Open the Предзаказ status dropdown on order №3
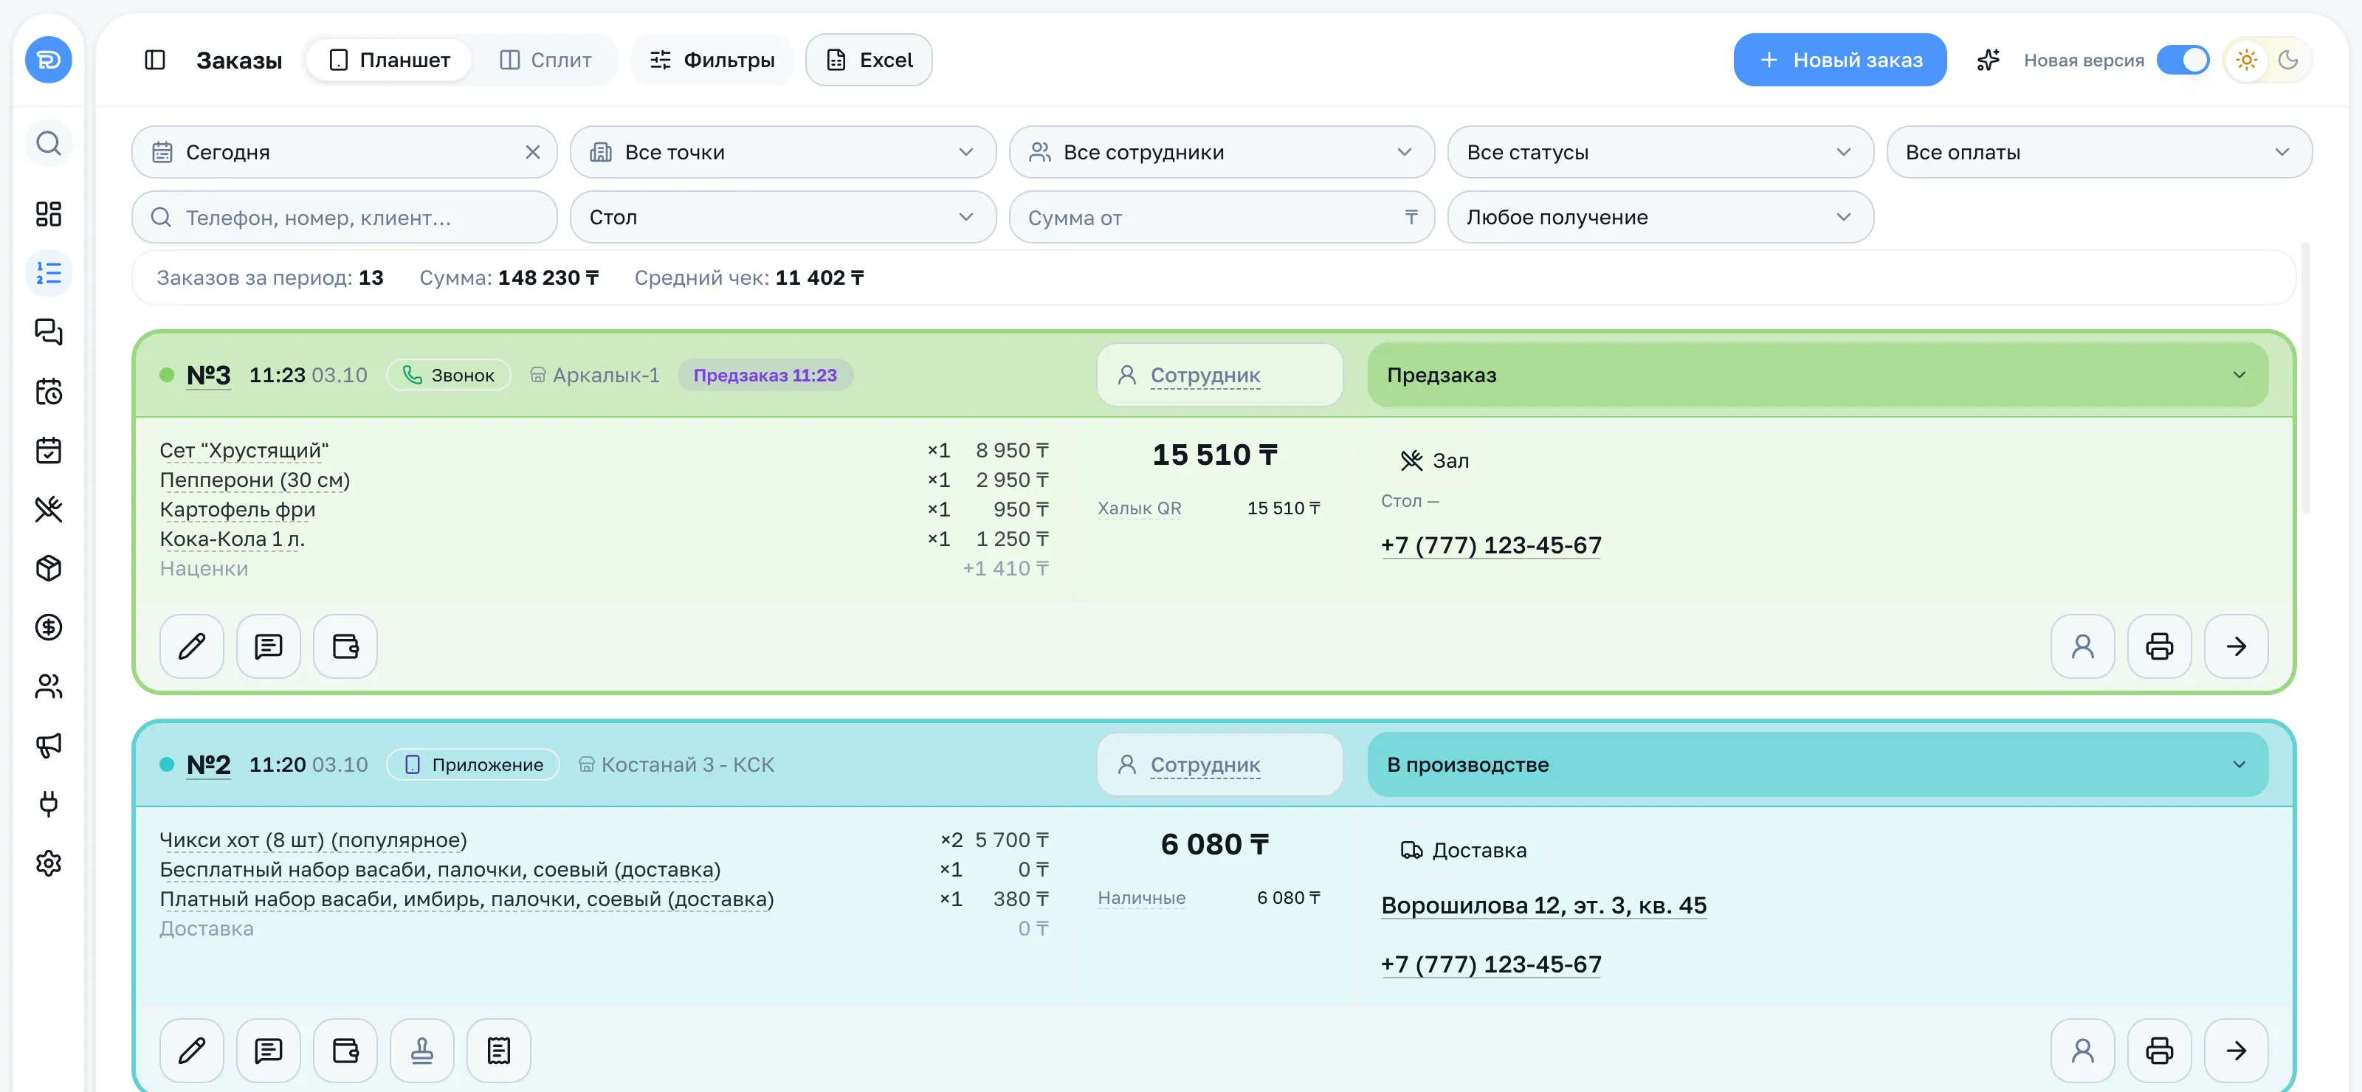 point(1817,375)
